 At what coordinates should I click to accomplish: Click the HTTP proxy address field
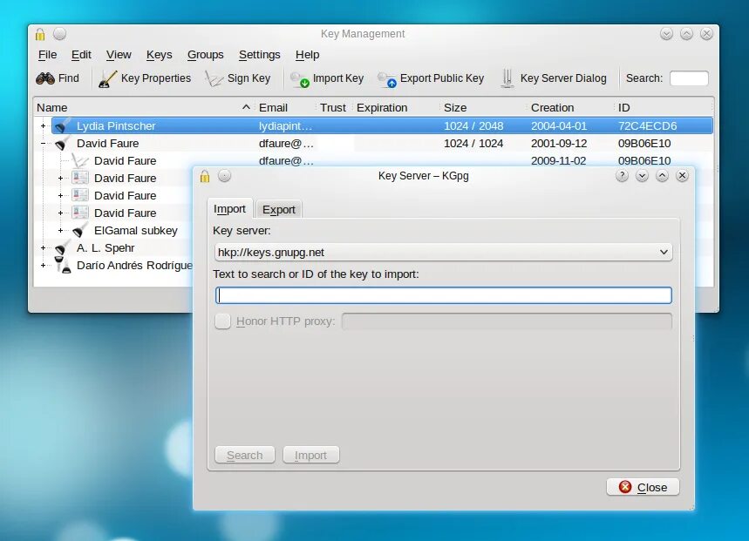507,321
